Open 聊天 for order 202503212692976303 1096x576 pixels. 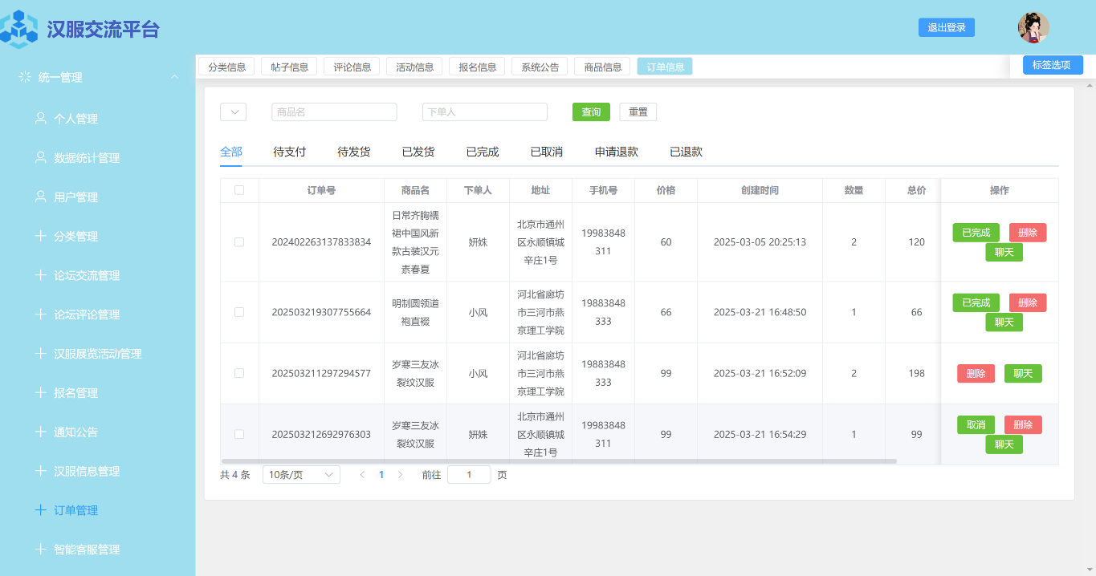point(1004,444)
